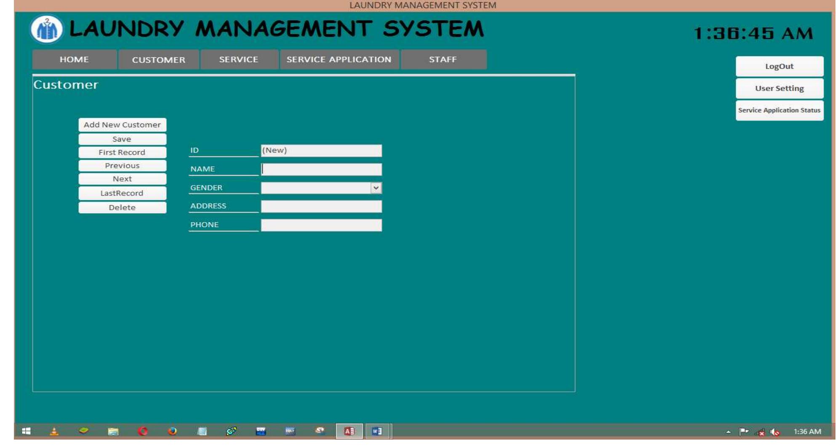838x448 pixels.
Task: Click the Add New Customer button
Action: 122,125
